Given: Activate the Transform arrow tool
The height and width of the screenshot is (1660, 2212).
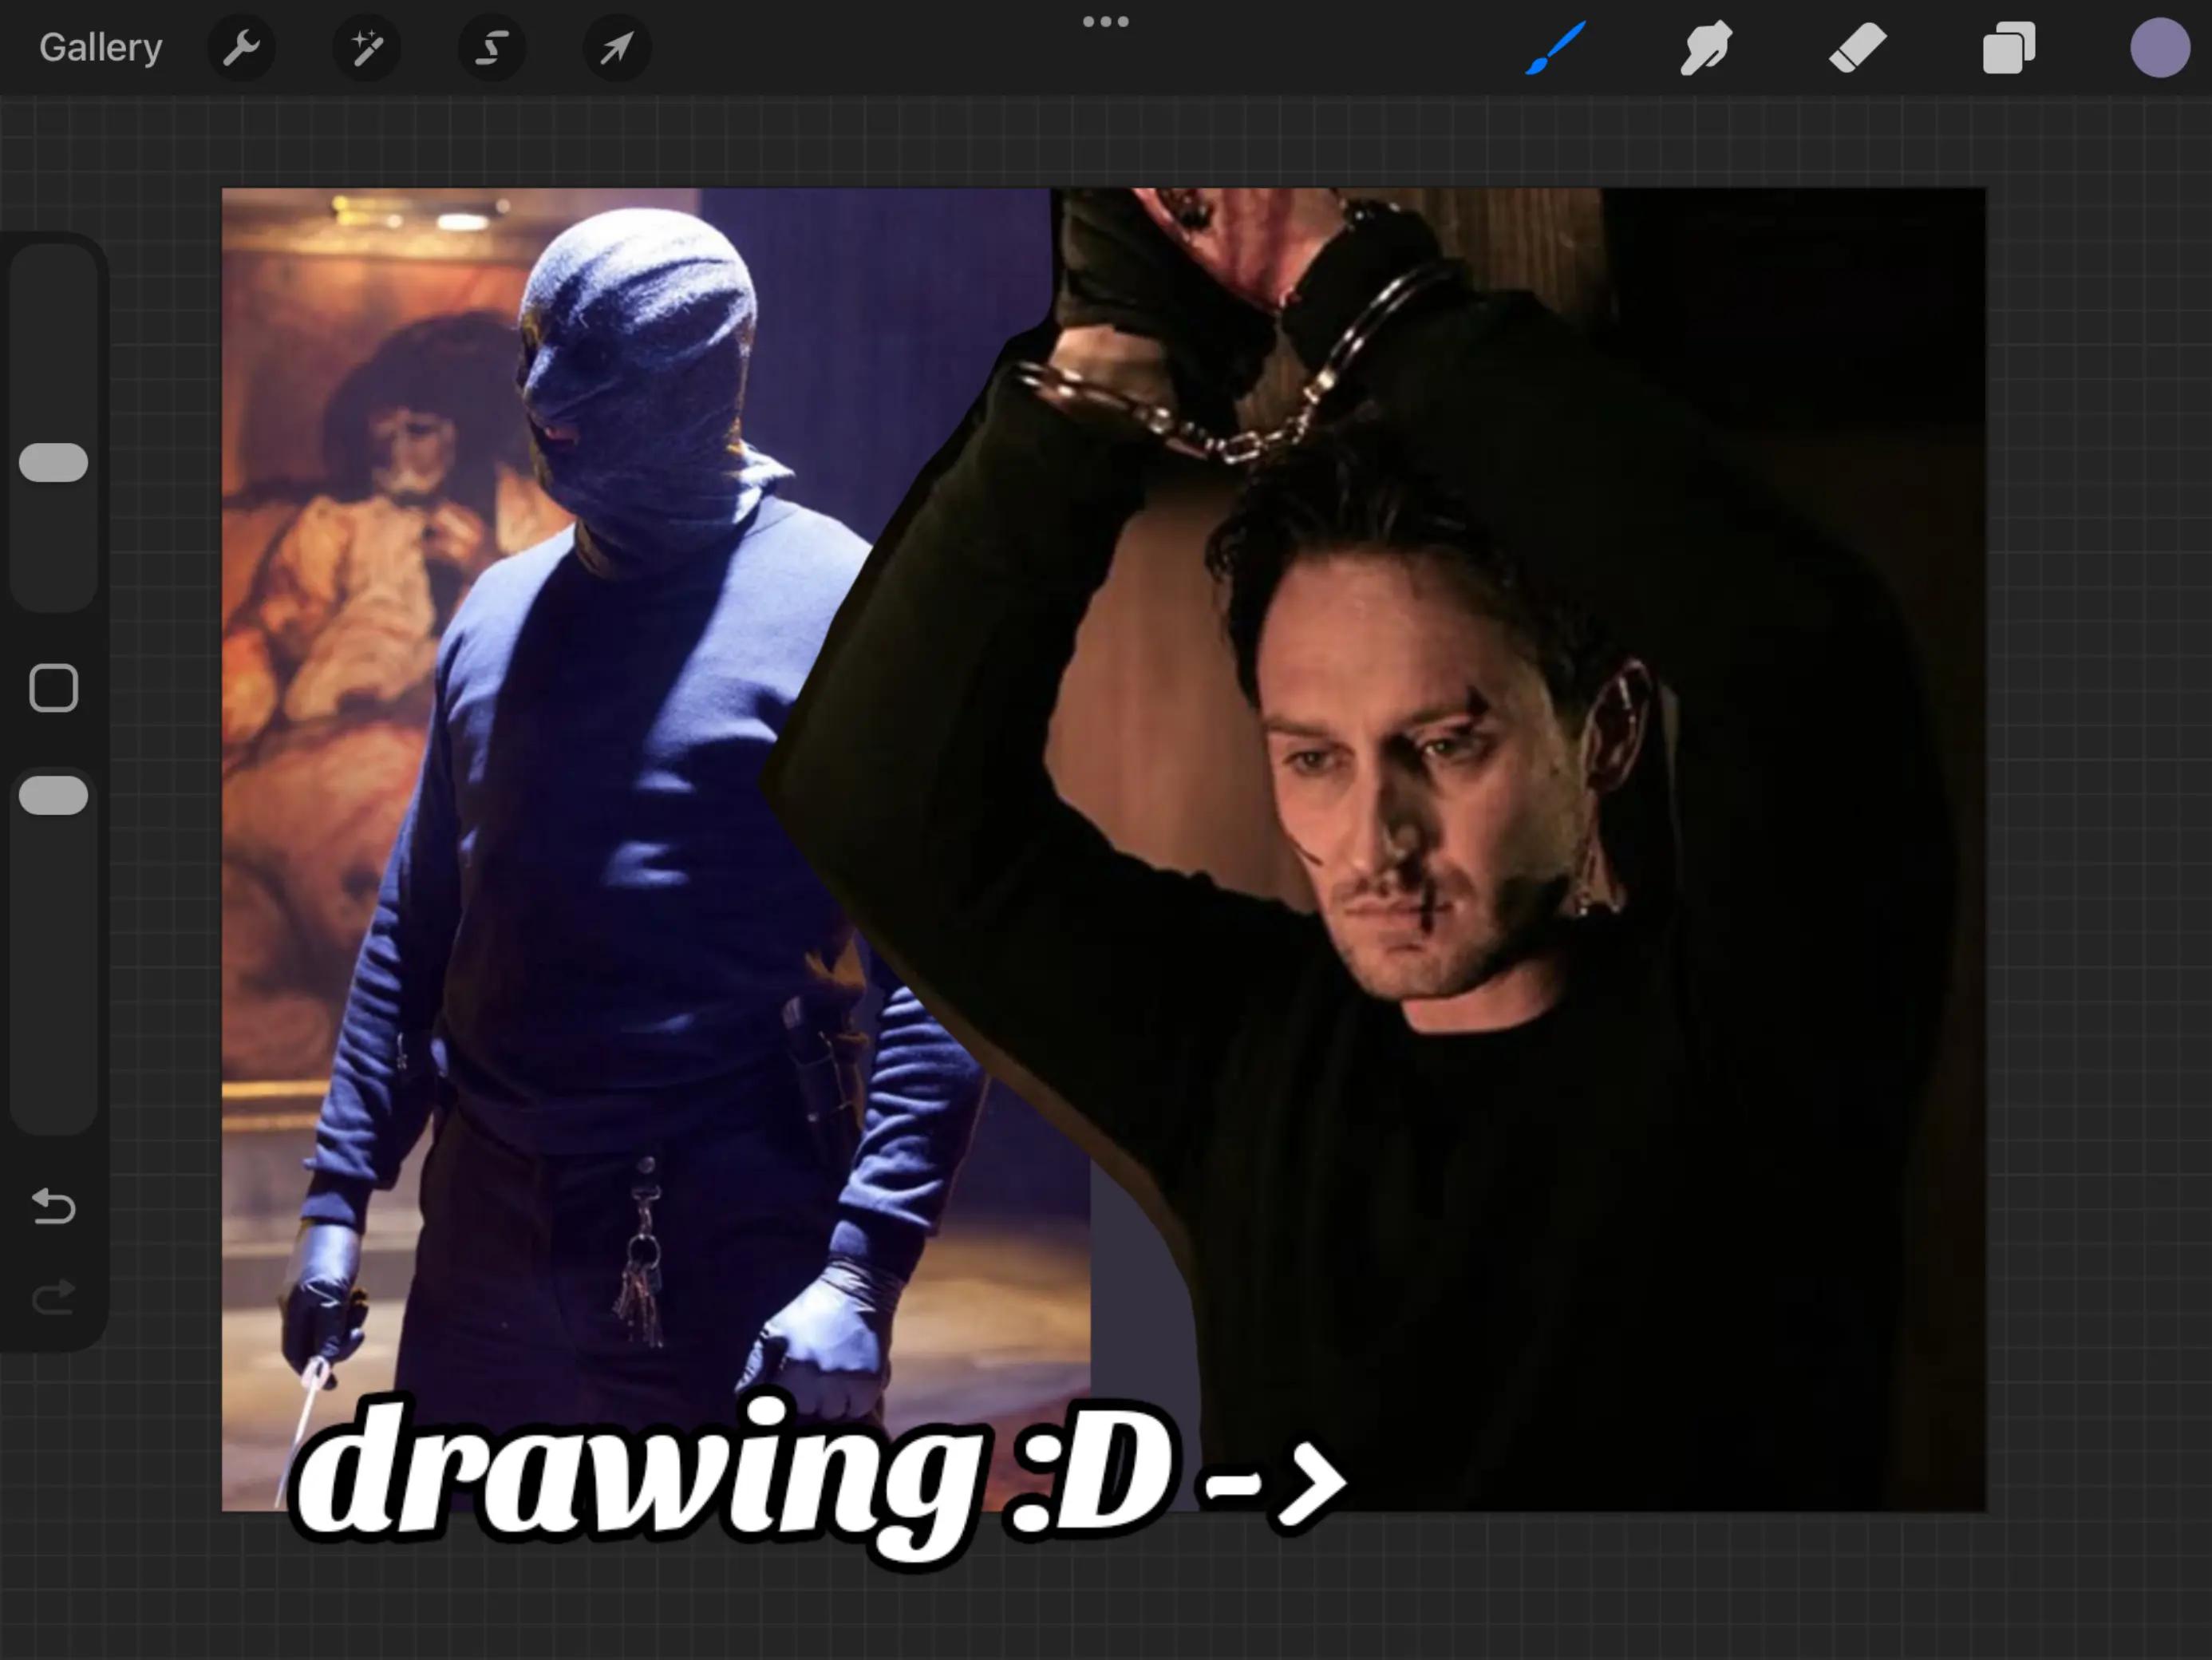Looking at the screenshot, I should pyautogui.click(x=617, y=47).
